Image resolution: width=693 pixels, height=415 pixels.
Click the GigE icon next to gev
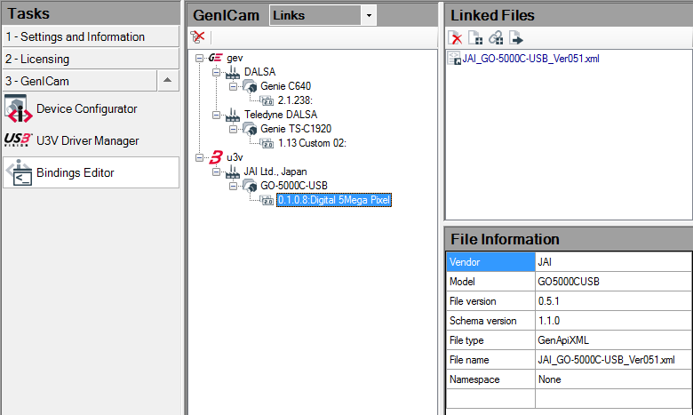(215, 58)
